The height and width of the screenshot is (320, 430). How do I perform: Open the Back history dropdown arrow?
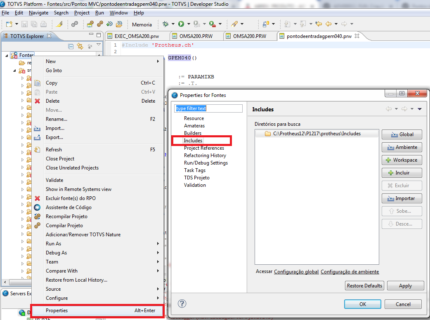336,24
